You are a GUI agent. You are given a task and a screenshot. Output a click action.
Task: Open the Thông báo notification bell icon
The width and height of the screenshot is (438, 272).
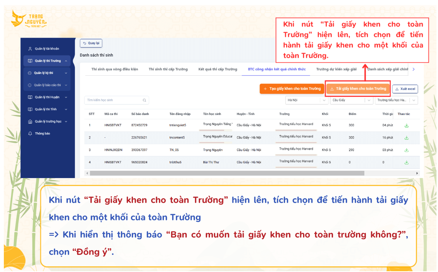point(29,133)
